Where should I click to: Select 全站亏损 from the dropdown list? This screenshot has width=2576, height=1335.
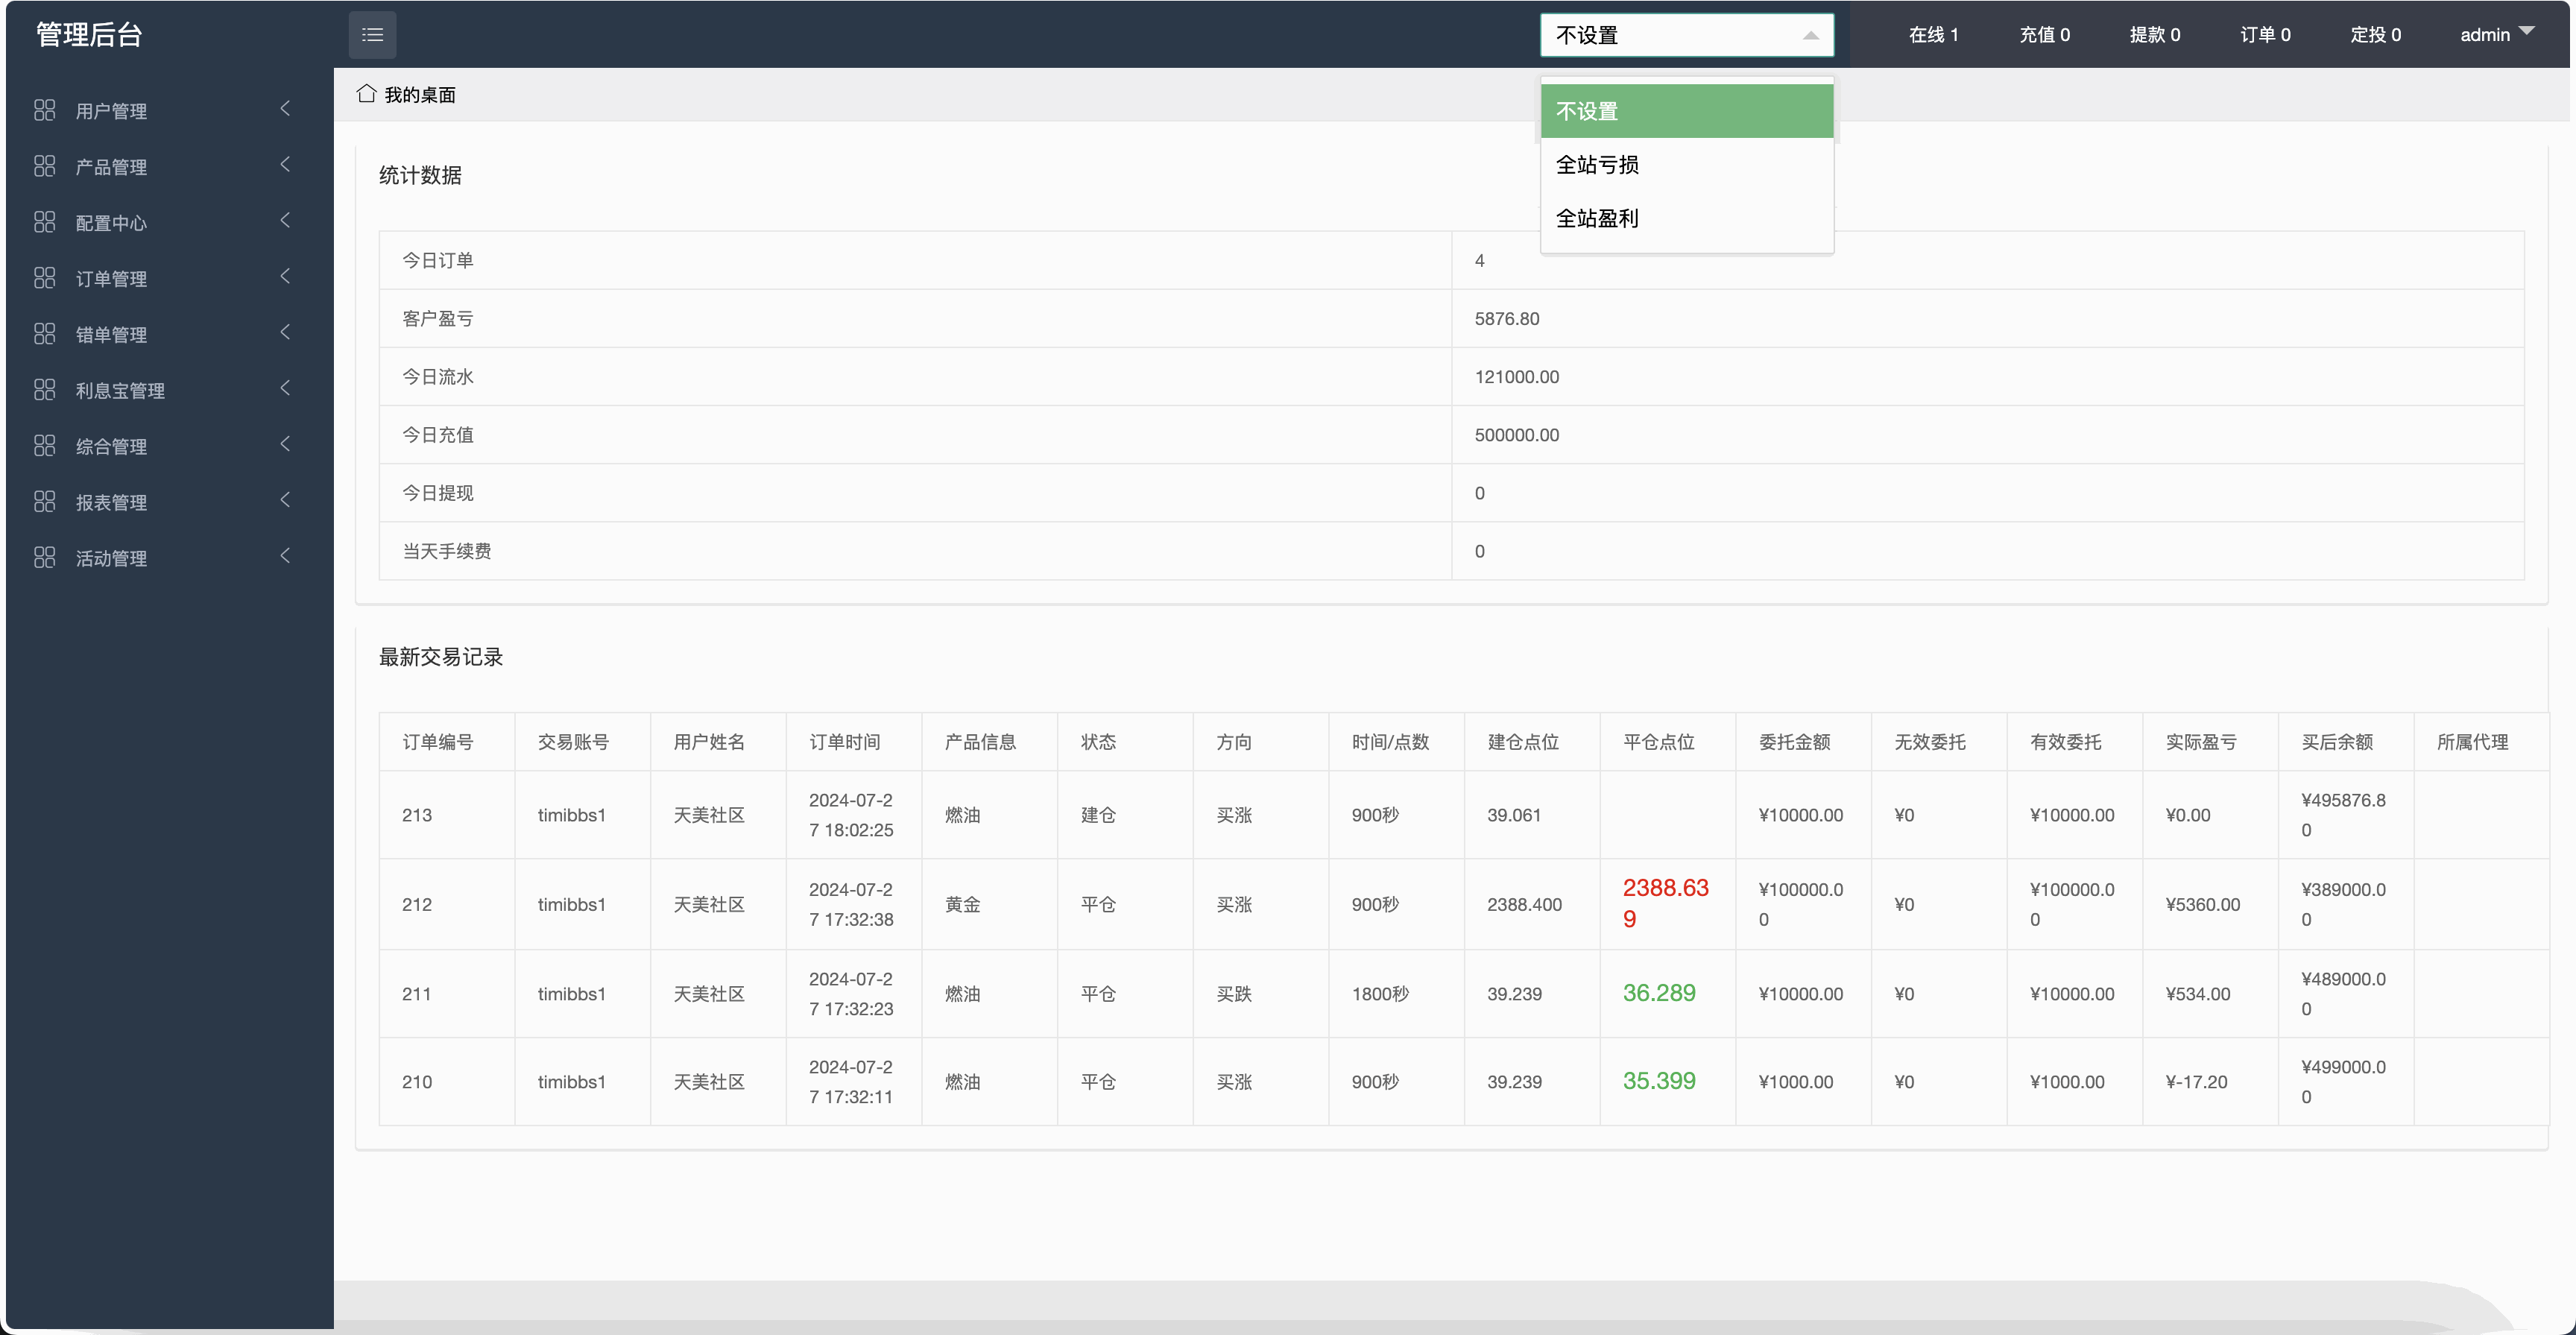pyautogui.click(x=1597, y=165)
